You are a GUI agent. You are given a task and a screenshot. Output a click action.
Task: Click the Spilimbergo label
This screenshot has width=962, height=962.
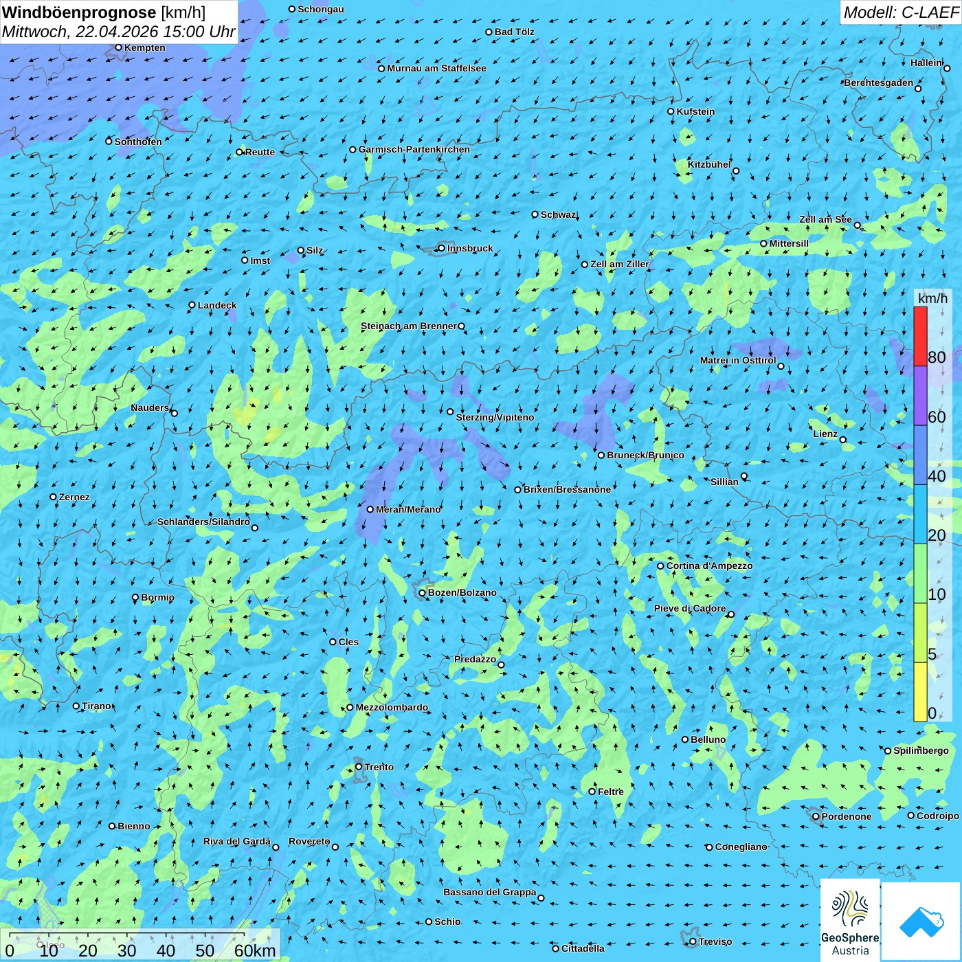pos(921,750)
